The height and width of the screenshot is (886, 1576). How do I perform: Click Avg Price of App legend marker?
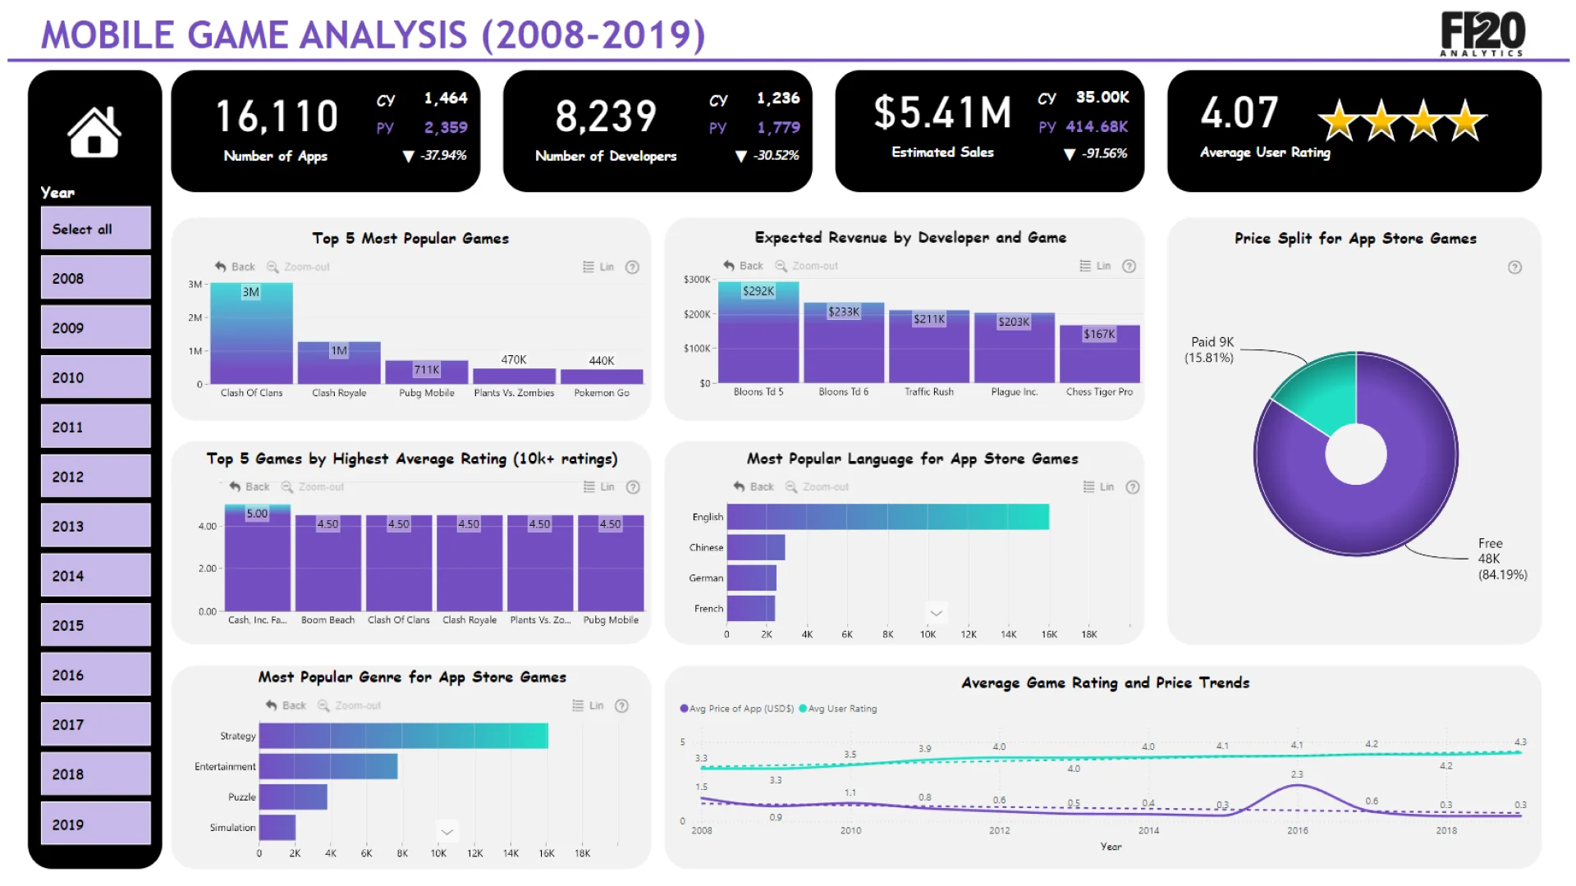point(684,708)
